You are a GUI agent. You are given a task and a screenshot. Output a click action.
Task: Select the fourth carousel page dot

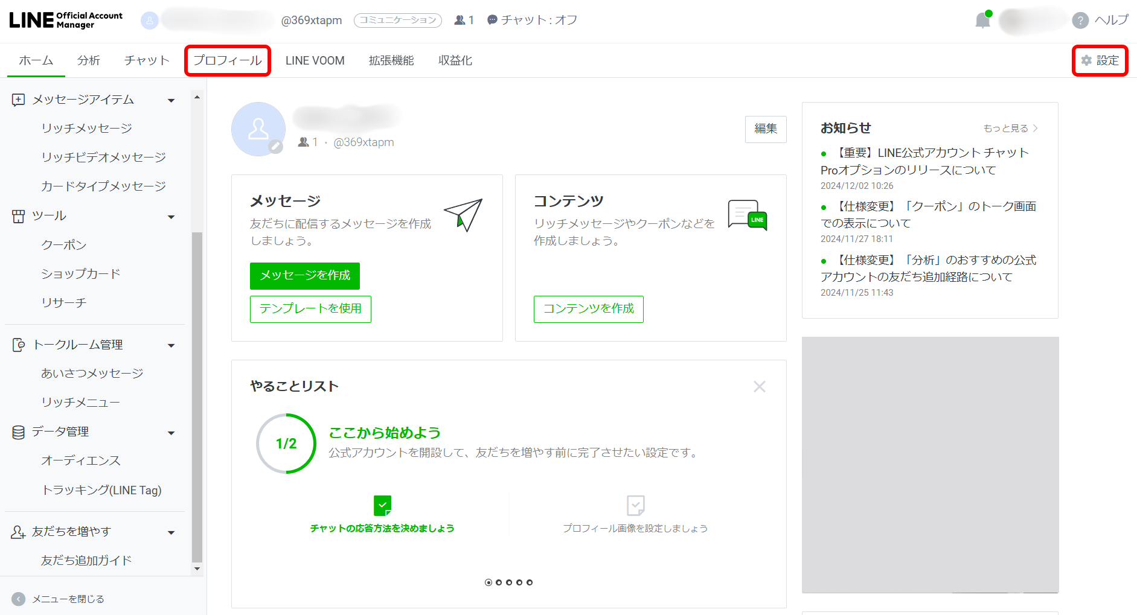519,582
